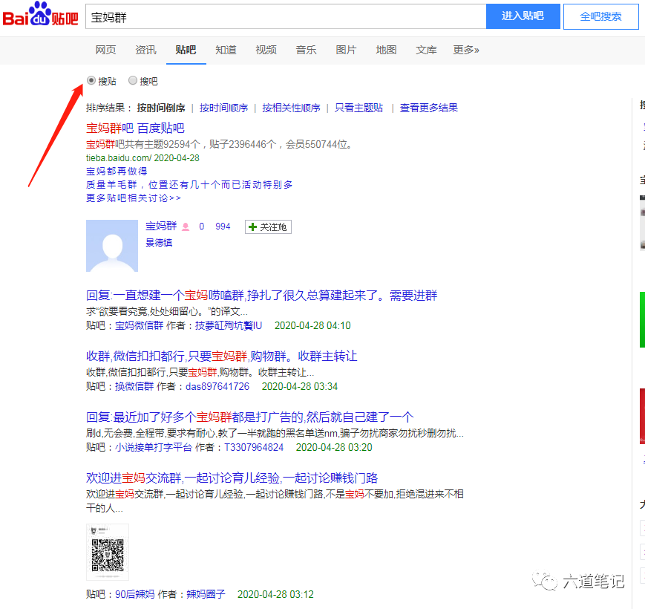Click the 进入贴吧 button

[x=523, y=16]
